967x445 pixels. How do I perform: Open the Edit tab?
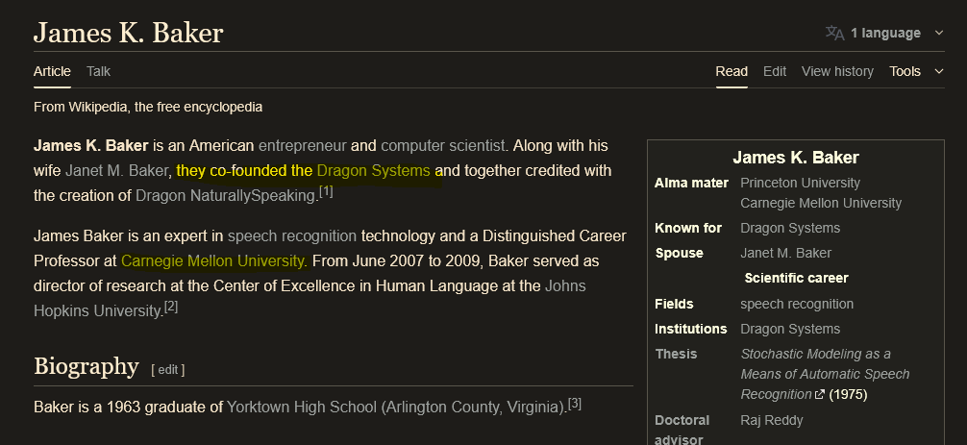774,71
